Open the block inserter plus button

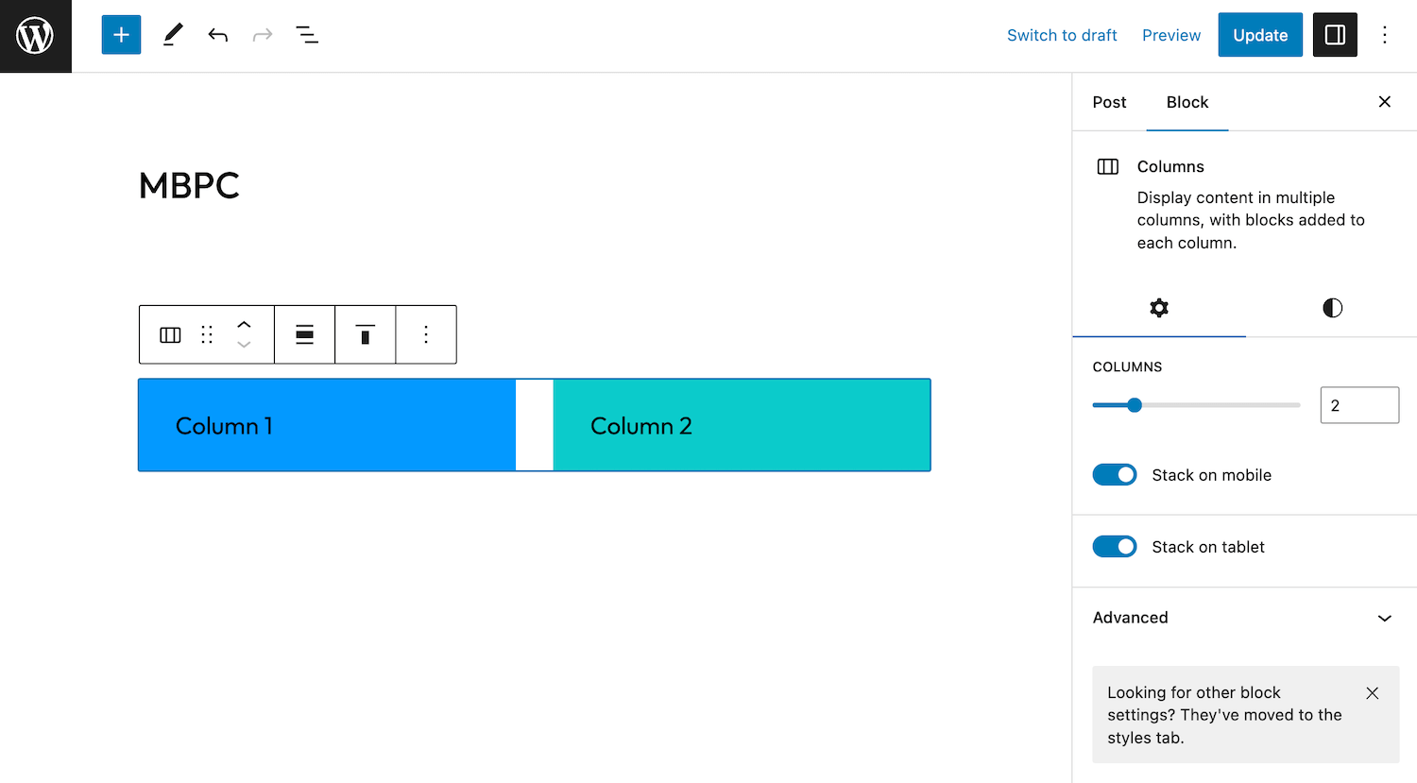[121, 35]
